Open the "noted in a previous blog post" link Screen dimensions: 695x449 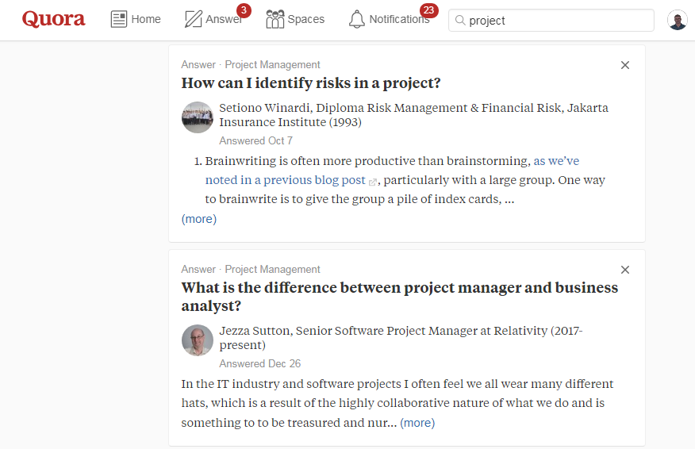pyautogui.click(x=286, y=180)
